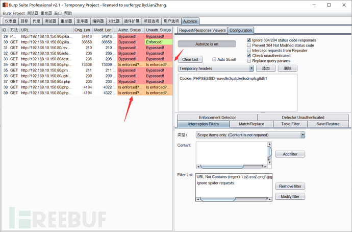
Task: Switch to the 对比器 tab
Action: [114, 21]
